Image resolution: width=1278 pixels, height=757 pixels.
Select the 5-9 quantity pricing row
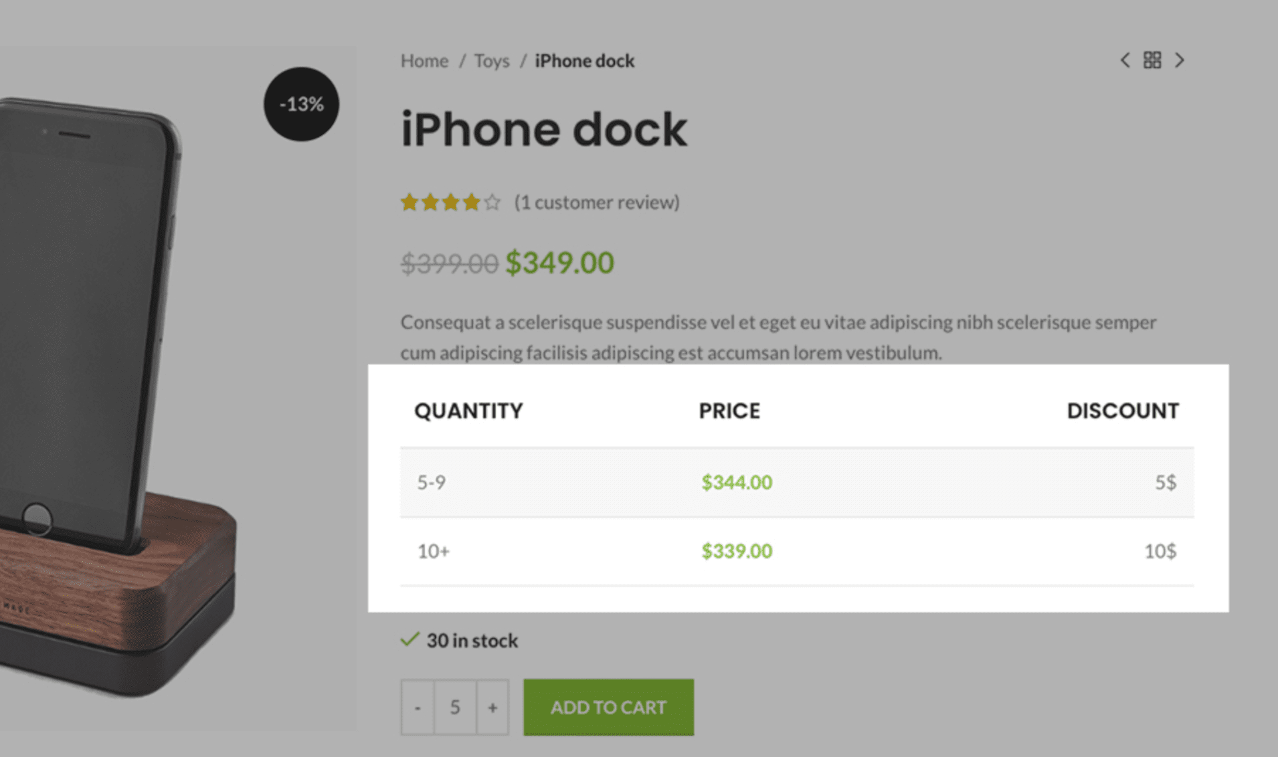[x=797, y=482]
